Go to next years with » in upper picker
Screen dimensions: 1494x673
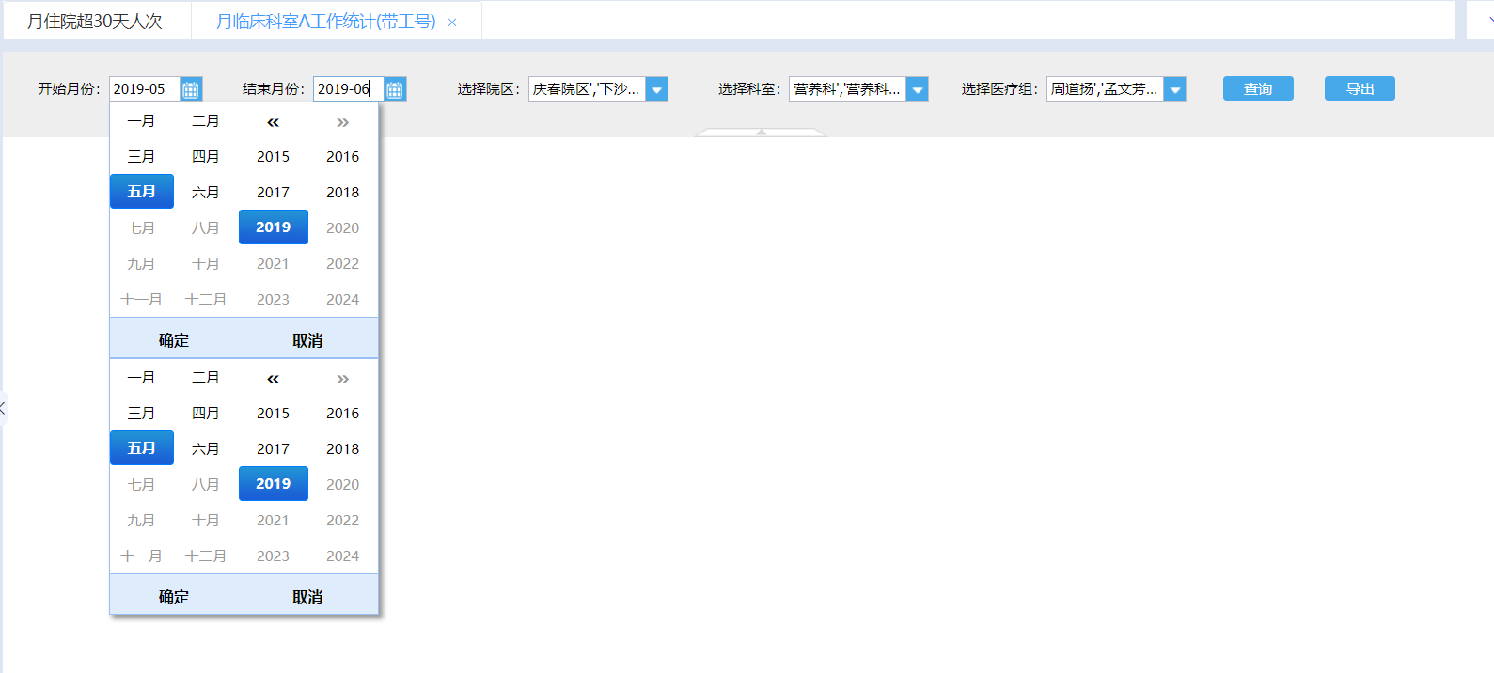point(342,122)
